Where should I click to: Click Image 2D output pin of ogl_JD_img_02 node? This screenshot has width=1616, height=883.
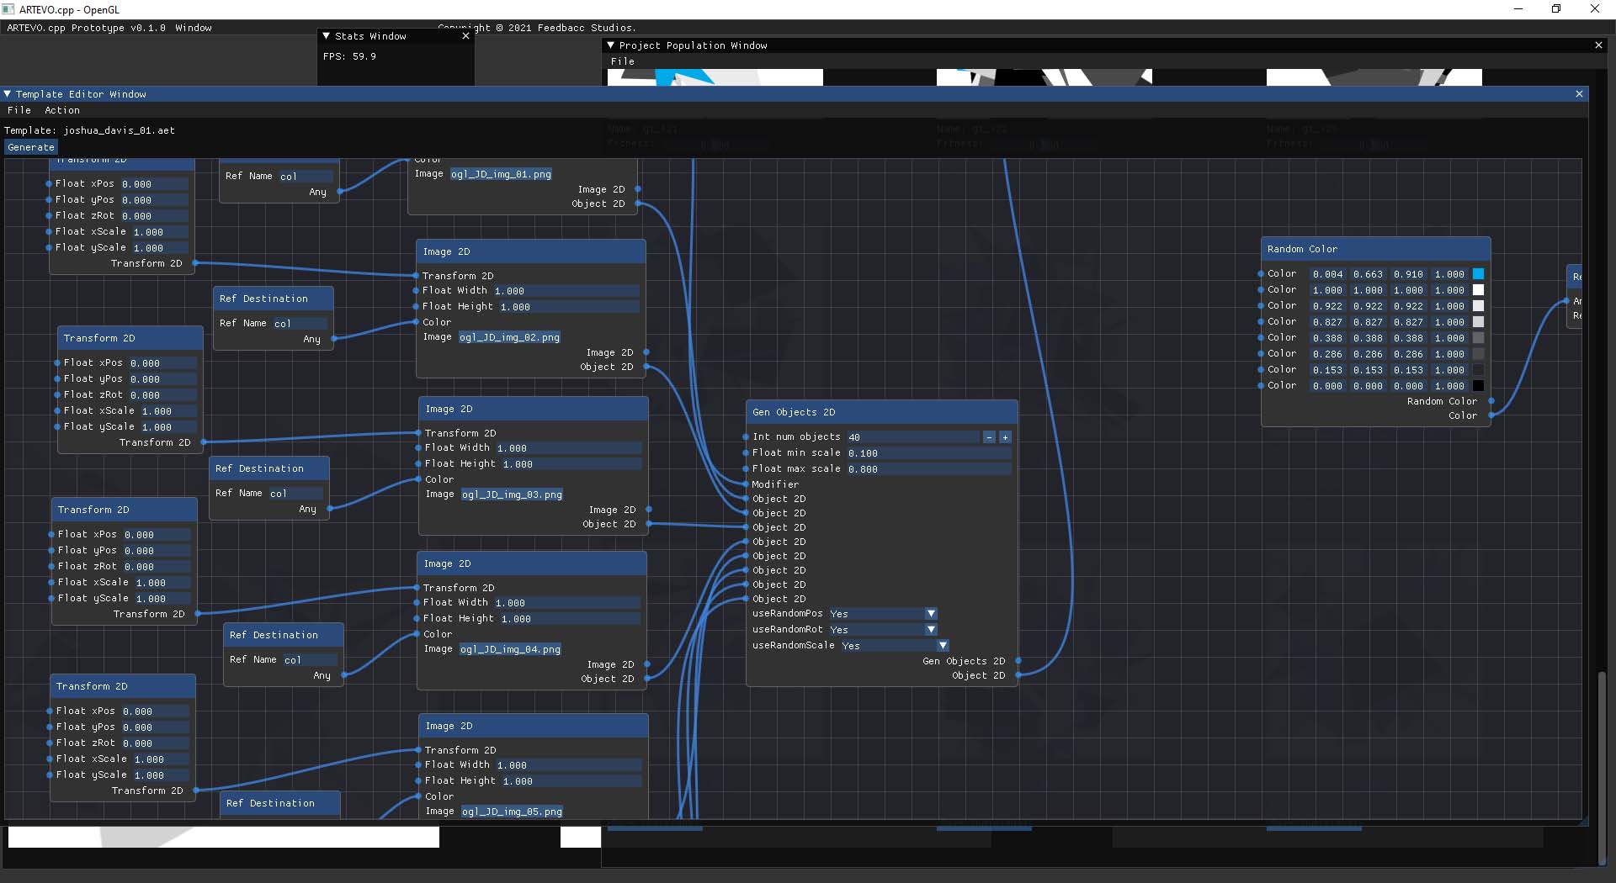(x=646, y=352)
